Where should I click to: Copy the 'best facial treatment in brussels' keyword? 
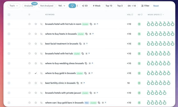[x=80, y=44]
